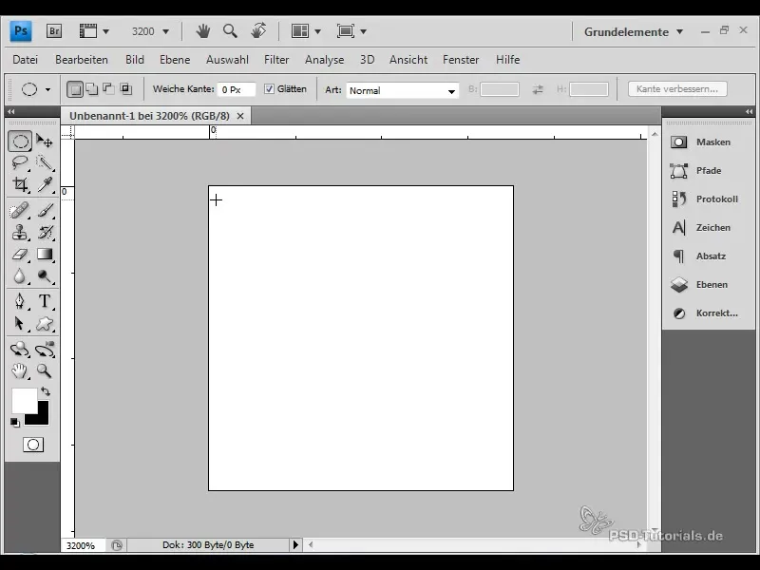Select the Elliptical Marquee tool in toolbox
Viewport: 760px width, 570px height.
click(x=20, y=141)
